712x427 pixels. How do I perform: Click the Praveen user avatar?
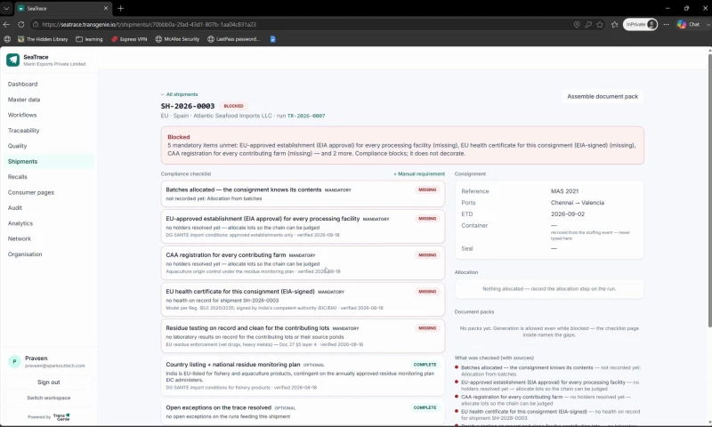(x=14, y=361)
